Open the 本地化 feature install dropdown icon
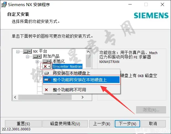 (x=47, y=61)
